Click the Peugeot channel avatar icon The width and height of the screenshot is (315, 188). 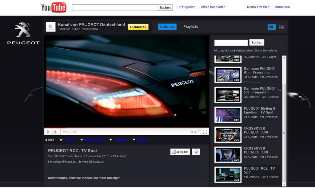50,27
